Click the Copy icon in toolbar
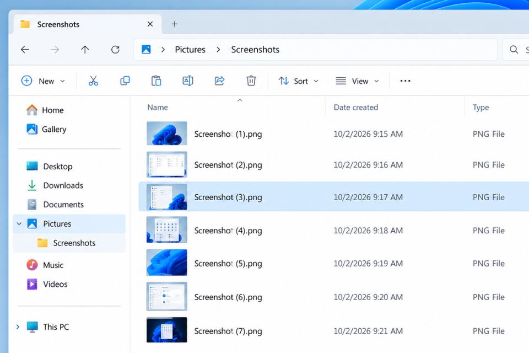This screenshot has height=353, width=529. point(125,81)
